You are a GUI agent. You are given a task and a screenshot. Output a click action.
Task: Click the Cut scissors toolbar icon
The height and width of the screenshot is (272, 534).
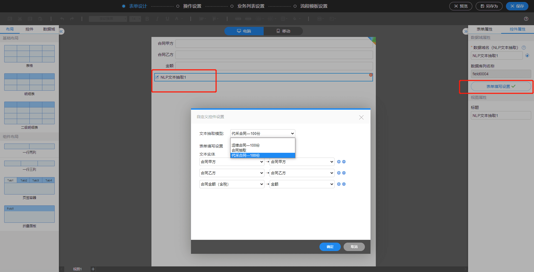(20, 19)
